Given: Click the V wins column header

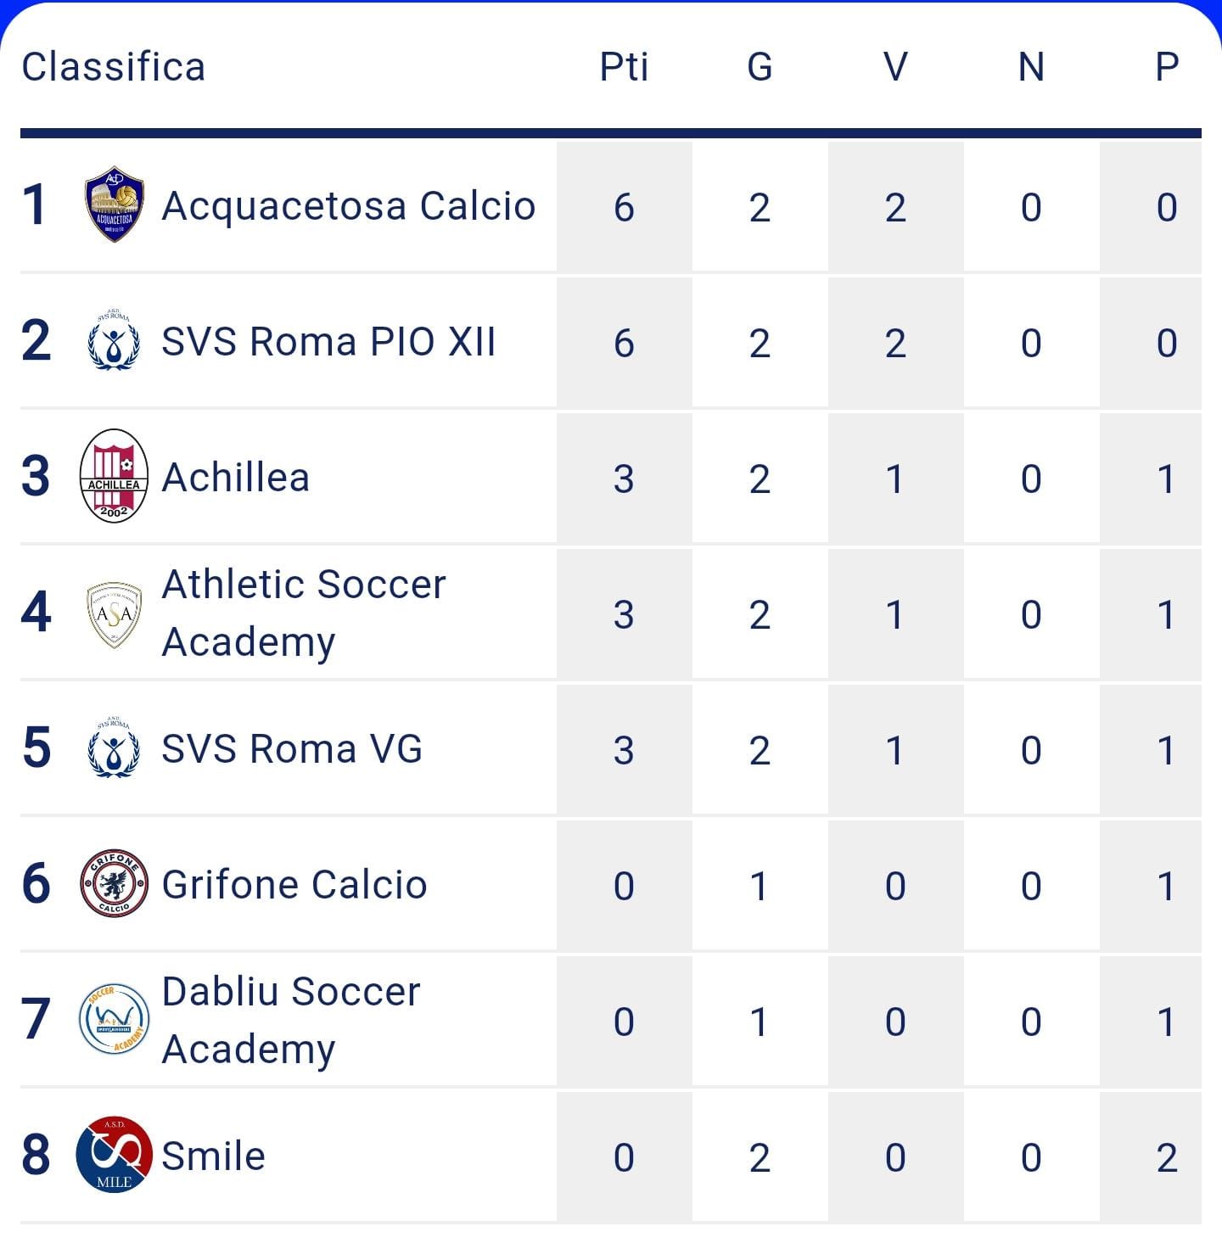Looking at the screenshot, I should pos(895,67).
